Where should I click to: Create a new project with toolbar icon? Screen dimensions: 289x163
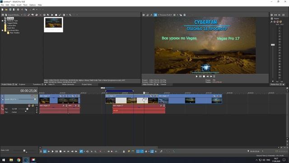(2, 10)
